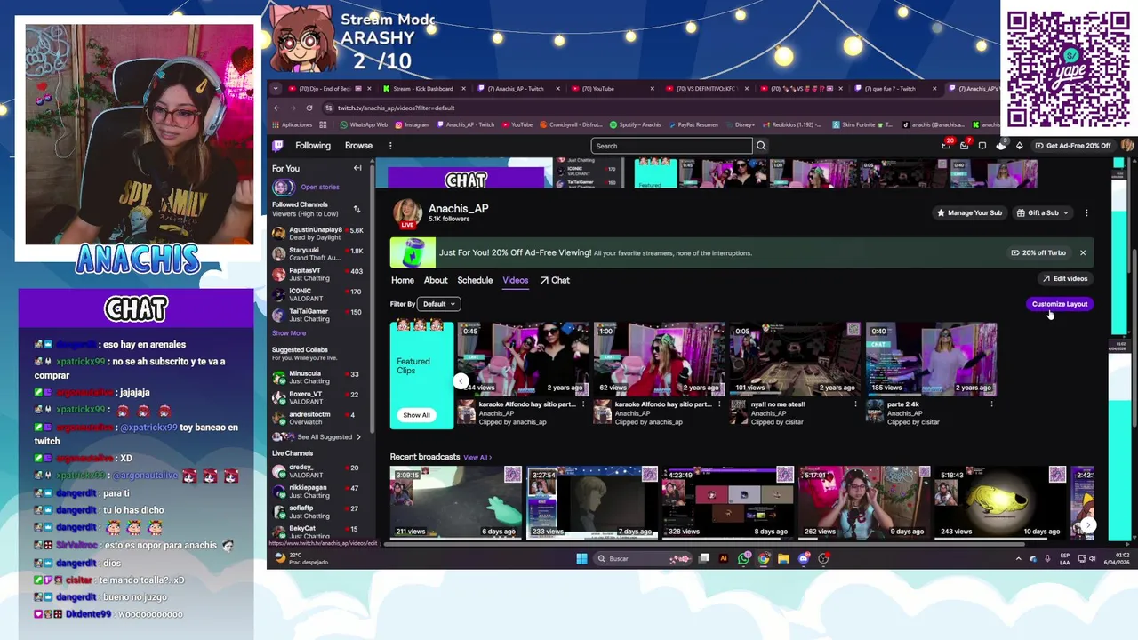Image resolution: width=1138 pixels, height=640 pixels.
Task: Click Show All featured clips button
Action: click(x=416, y=415)
